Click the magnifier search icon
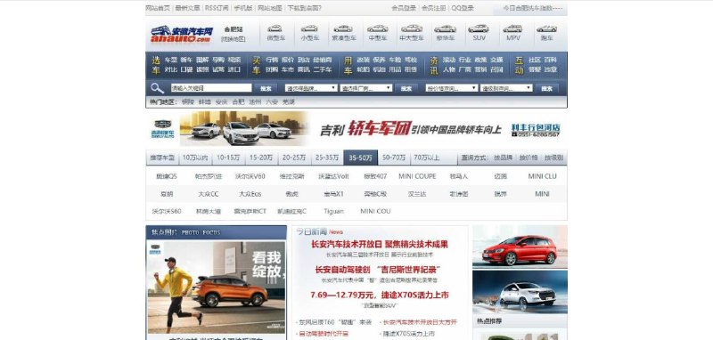This screenshot has width=713, height=340. [x=158, y=88]
